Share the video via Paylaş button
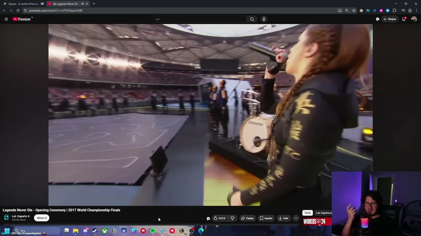 (247, 218)
